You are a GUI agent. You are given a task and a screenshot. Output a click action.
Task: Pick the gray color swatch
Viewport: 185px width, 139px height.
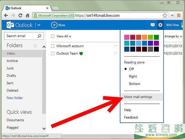(x=150, y=49)
